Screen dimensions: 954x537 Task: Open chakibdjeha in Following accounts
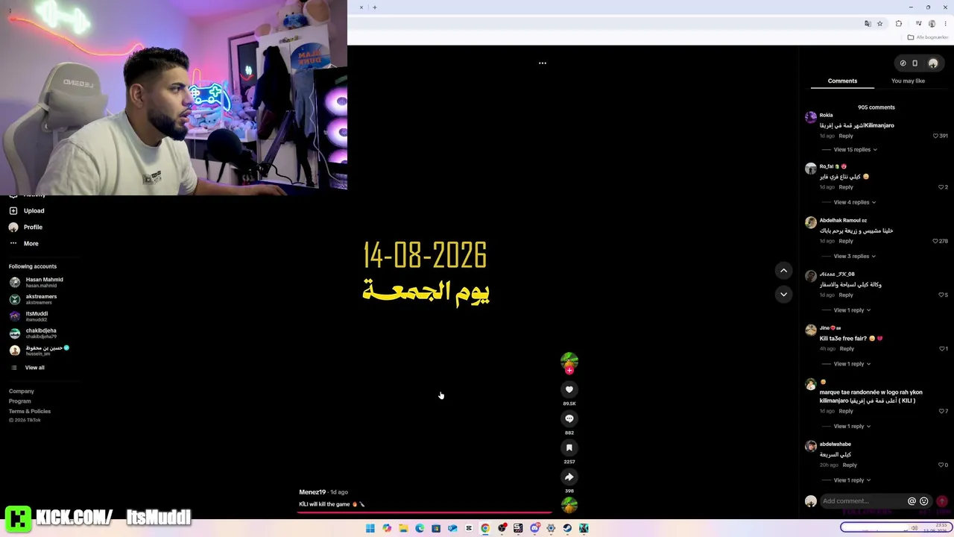coord(33,333)
